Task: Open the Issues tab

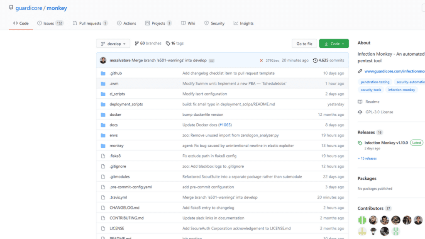Action: tap(50, 23)
